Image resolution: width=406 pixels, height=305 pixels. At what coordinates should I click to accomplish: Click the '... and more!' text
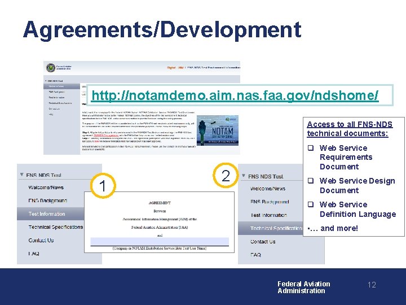(x=333, y=228)
